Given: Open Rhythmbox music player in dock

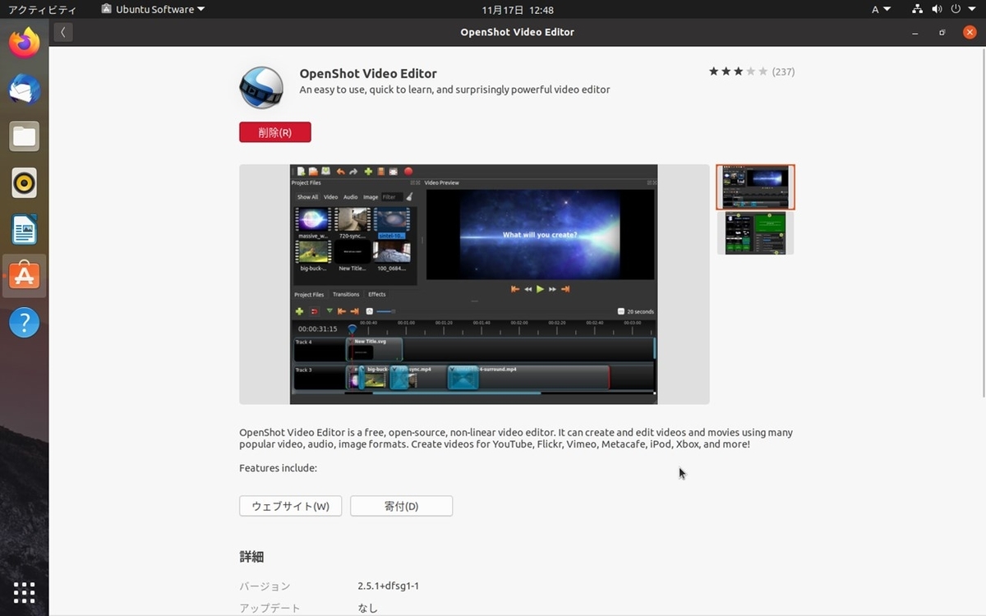Looking at the screenshot, I should tap(24, 183).
